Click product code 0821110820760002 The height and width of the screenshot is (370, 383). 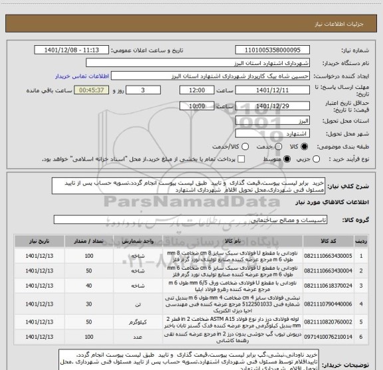point(328,322)
